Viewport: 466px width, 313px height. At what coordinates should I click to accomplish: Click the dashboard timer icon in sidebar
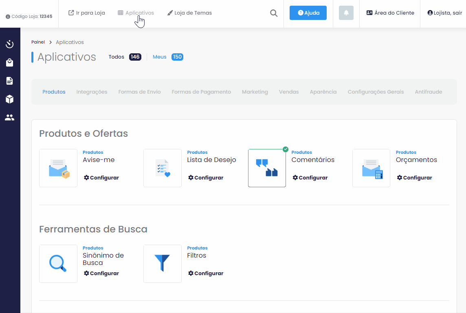(x=10, y=44)
